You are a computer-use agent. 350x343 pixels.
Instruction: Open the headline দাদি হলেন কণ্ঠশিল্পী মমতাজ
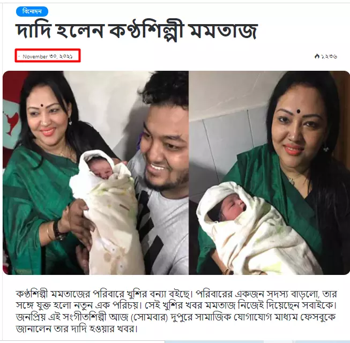coord(137,31)
